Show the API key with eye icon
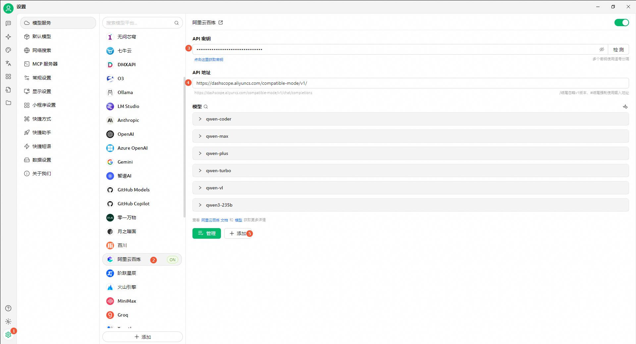 tap(602, 49)
